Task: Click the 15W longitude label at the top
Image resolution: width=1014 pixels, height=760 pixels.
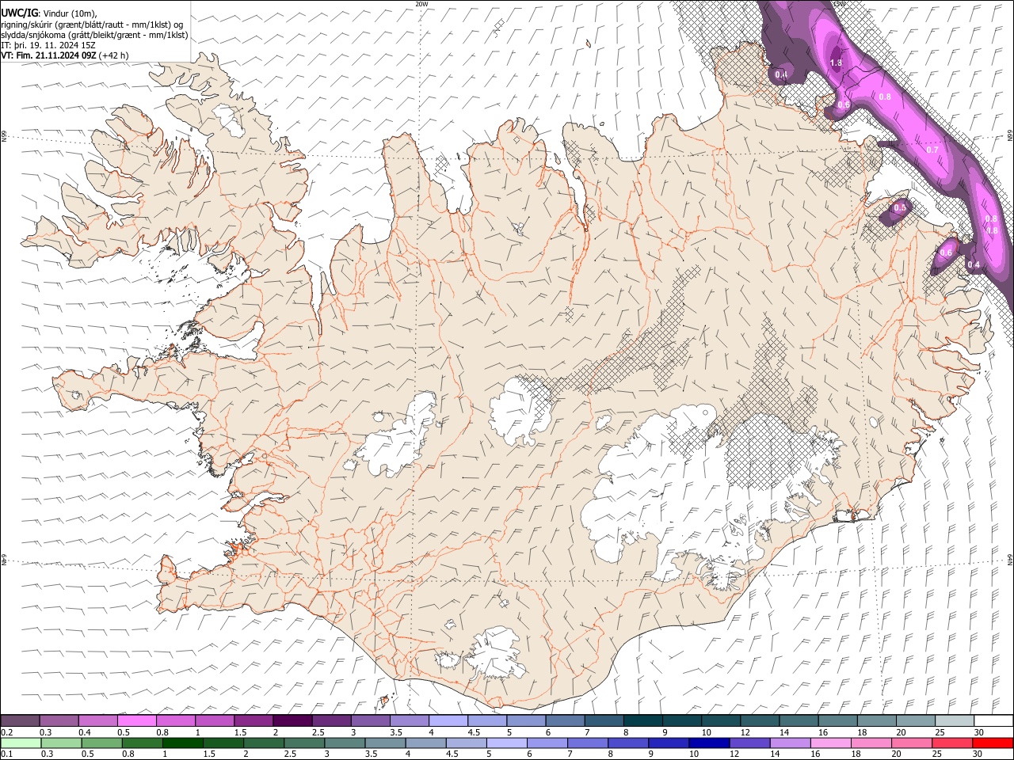Action: click(x=840, y=4)
